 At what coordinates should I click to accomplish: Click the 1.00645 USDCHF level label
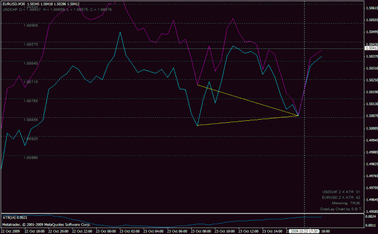pos(31,63)
